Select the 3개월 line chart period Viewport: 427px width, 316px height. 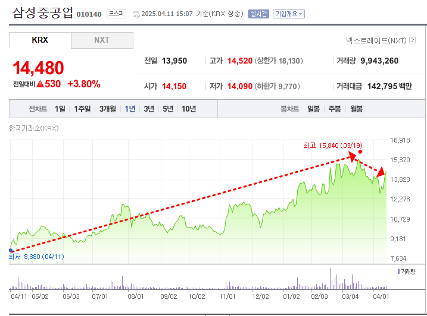coord(108,109)
